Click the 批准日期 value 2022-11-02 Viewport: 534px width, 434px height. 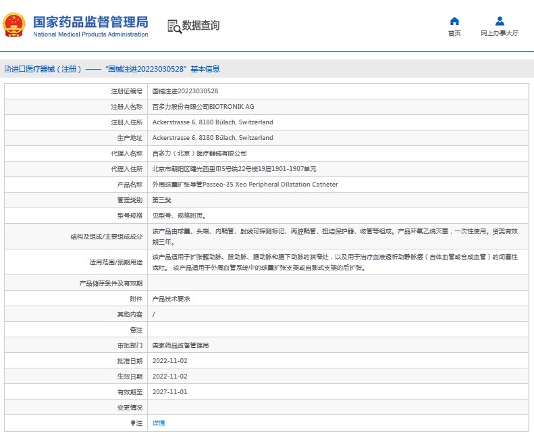pos(169,361)
